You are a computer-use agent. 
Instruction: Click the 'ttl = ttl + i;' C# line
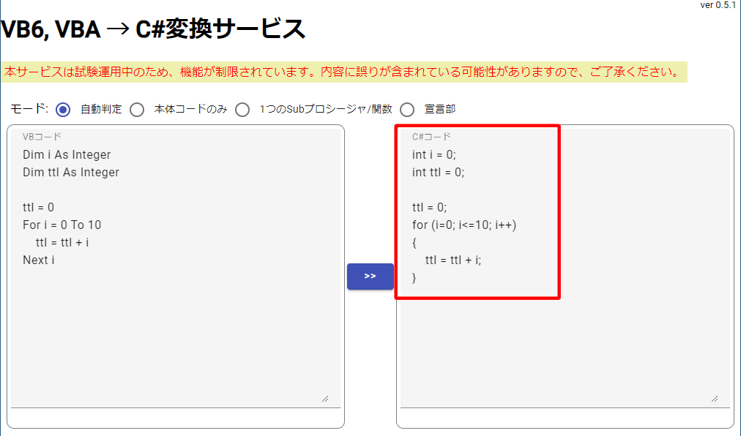click(453, 260)
